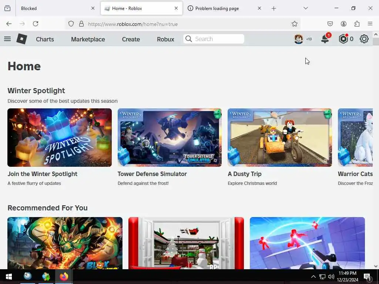Click the taskbar clock and date
The image size is (379, 284).
click(x=348, y=277)
